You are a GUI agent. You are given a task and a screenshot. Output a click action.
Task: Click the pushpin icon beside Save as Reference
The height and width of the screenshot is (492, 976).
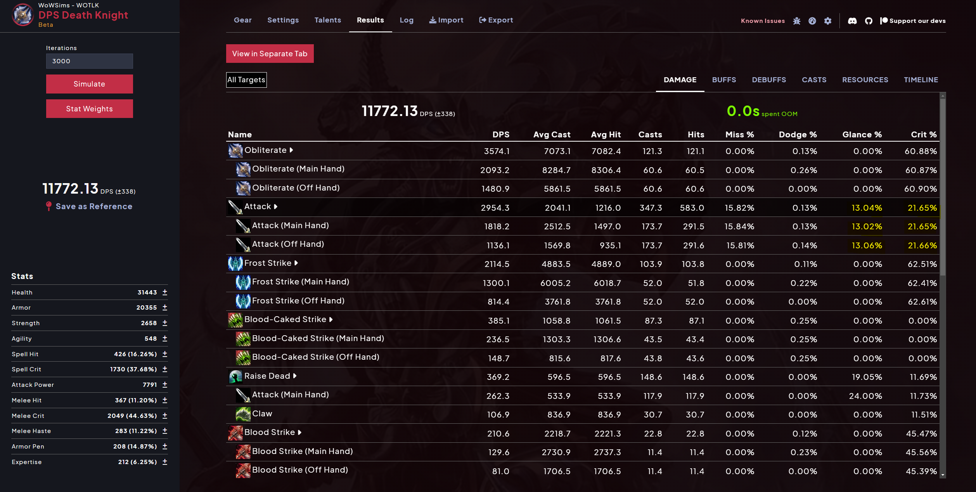[x=48, y=206]
